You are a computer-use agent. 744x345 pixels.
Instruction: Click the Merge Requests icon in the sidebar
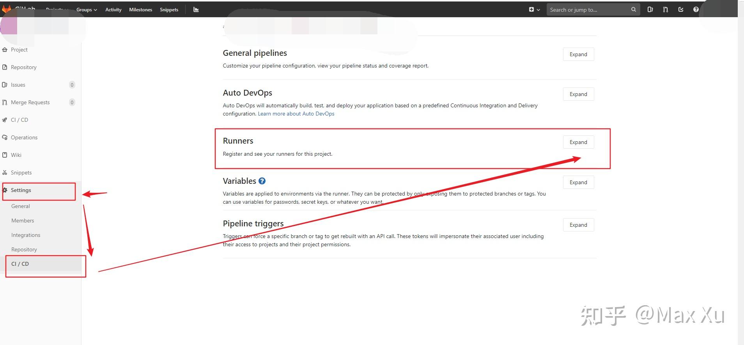pyautogui.click(x=5, y=102)
